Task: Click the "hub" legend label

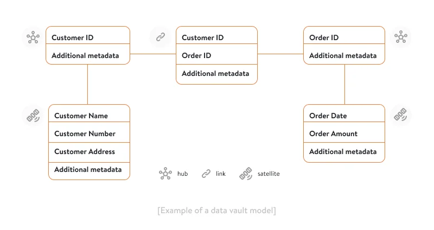Action: [182, 174]
